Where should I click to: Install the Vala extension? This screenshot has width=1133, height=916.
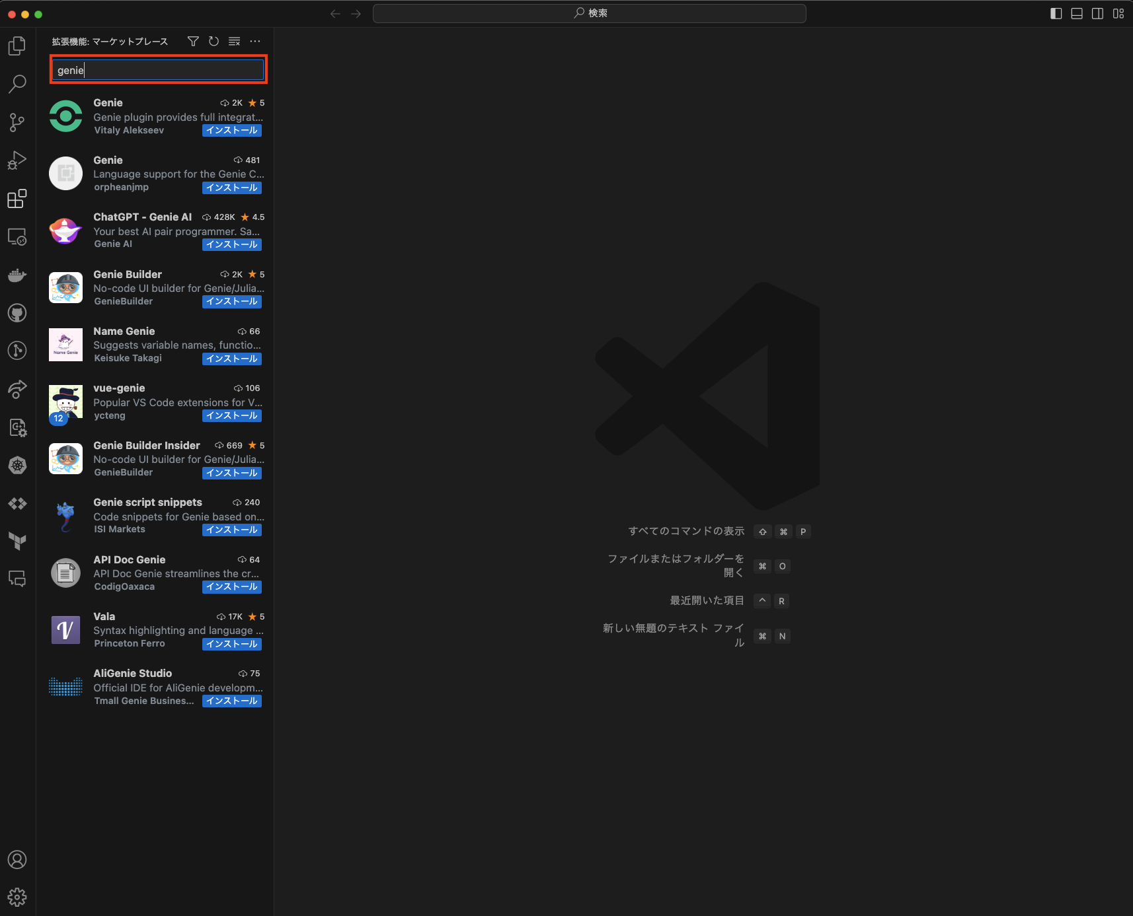(232, 645)
